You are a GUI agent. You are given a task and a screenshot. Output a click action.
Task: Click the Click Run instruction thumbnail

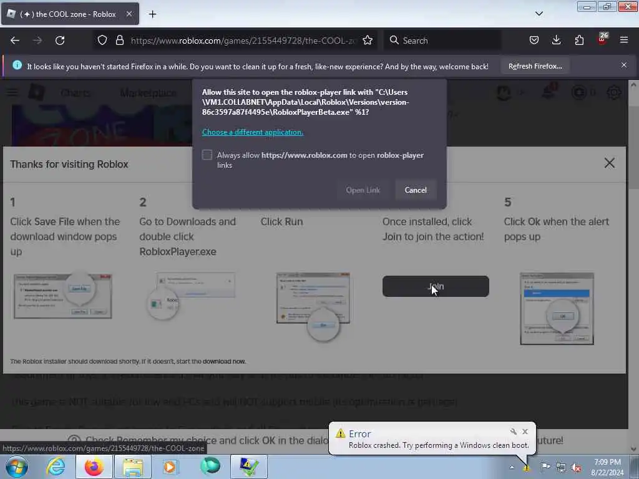pos(313,307)
